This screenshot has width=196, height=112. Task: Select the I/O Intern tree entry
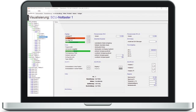(x=41, y=34)
